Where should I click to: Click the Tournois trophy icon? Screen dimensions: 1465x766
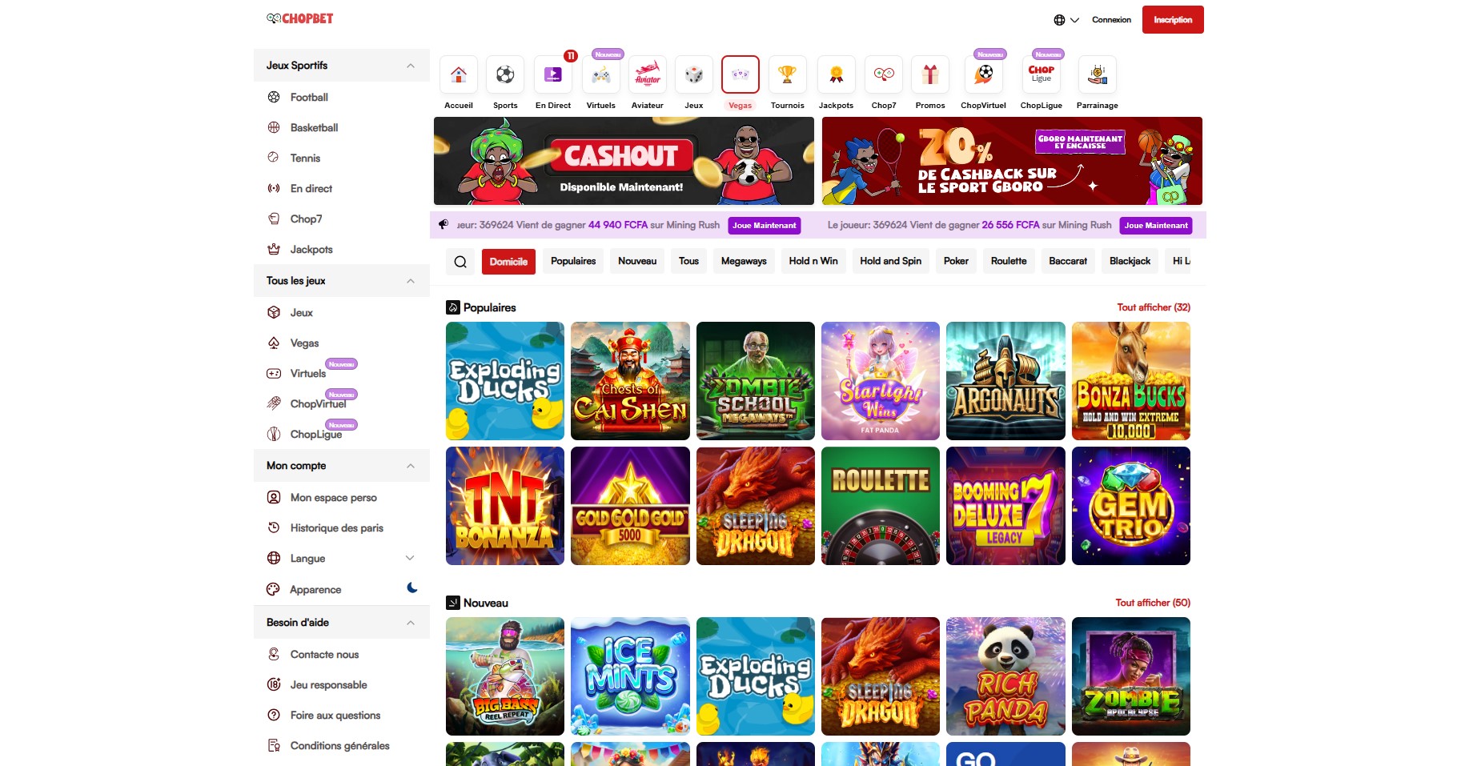click(787, 75)
